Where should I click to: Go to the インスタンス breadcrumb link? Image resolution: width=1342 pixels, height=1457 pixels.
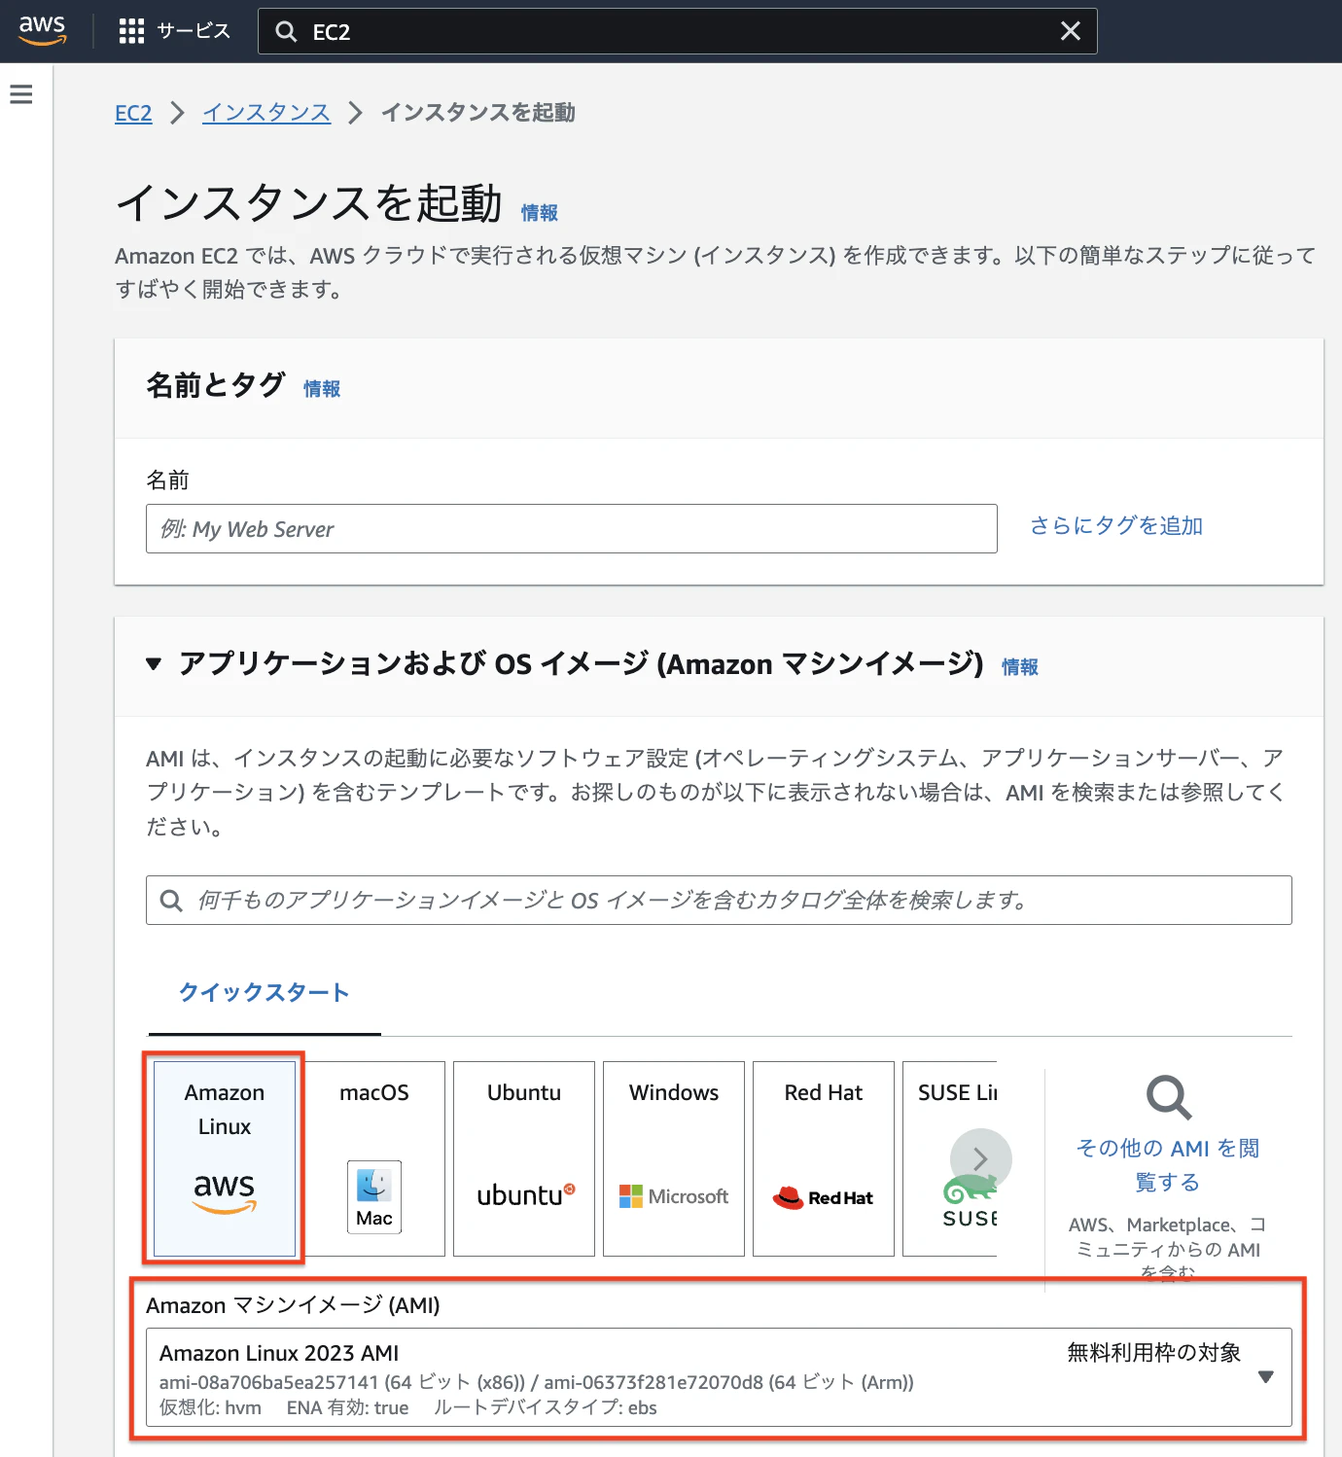click(266, 113)
